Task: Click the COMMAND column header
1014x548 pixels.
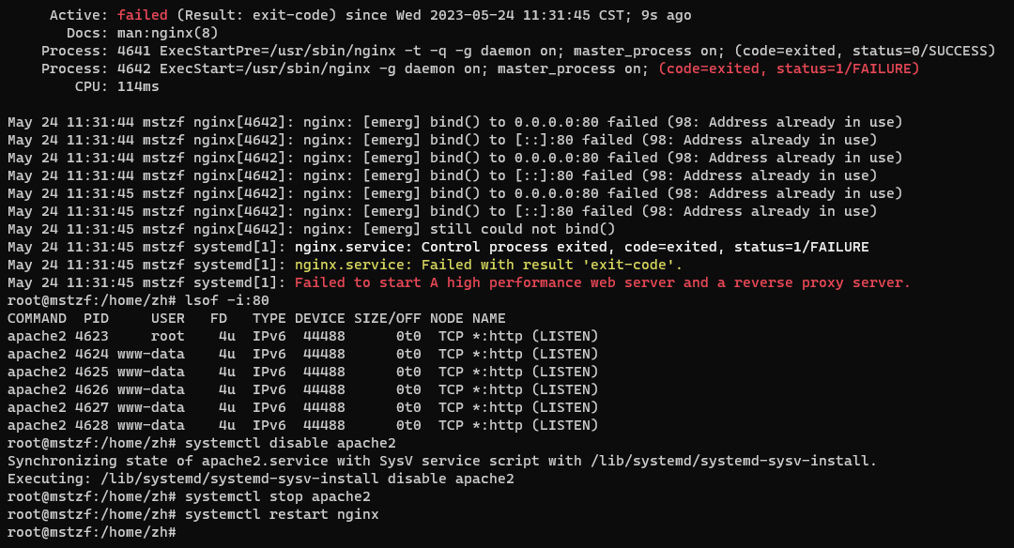Action: tap(37, 319)
